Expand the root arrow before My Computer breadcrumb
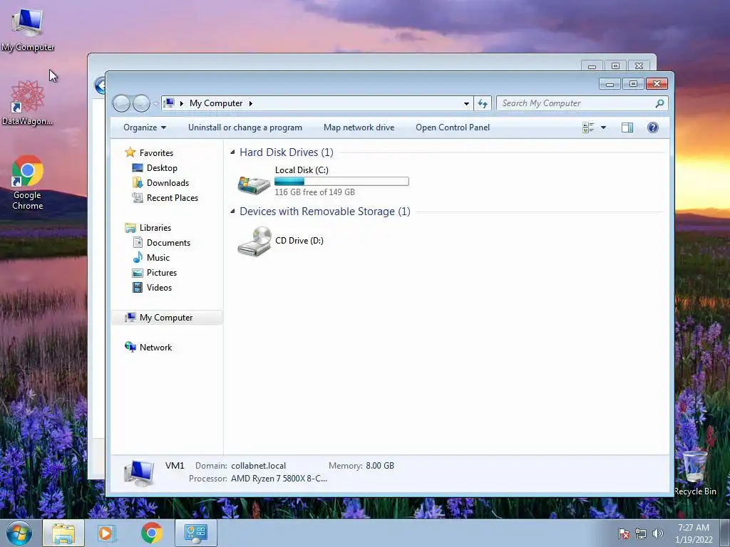The image size is (730, 547). [182, 103]
